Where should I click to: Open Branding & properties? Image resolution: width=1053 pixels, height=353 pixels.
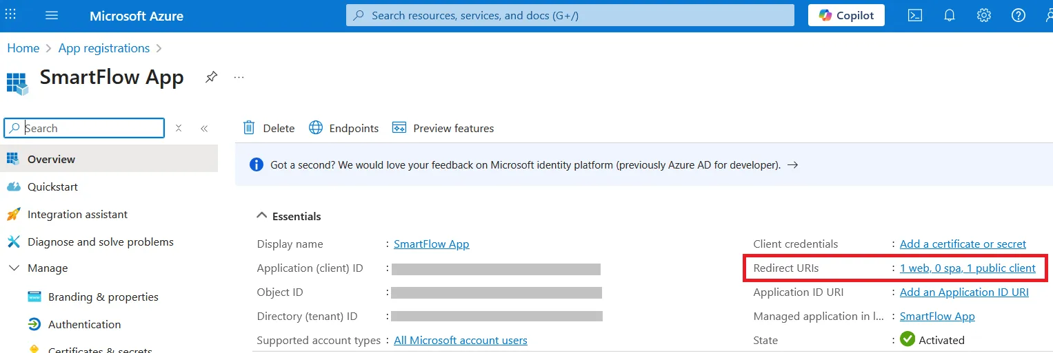point(103,297)
